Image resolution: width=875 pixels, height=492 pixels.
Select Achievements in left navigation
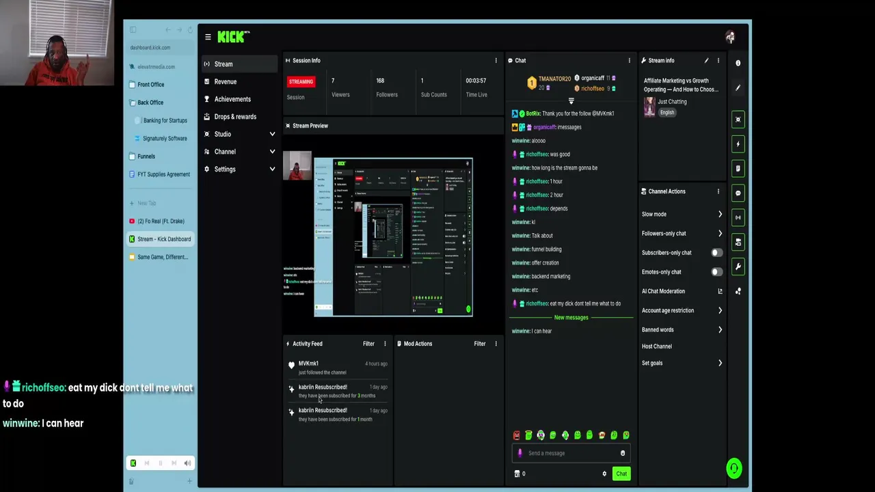239,99
